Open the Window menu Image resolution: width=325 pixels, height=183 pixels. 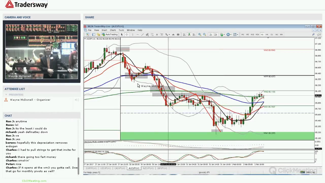[131, 30]
